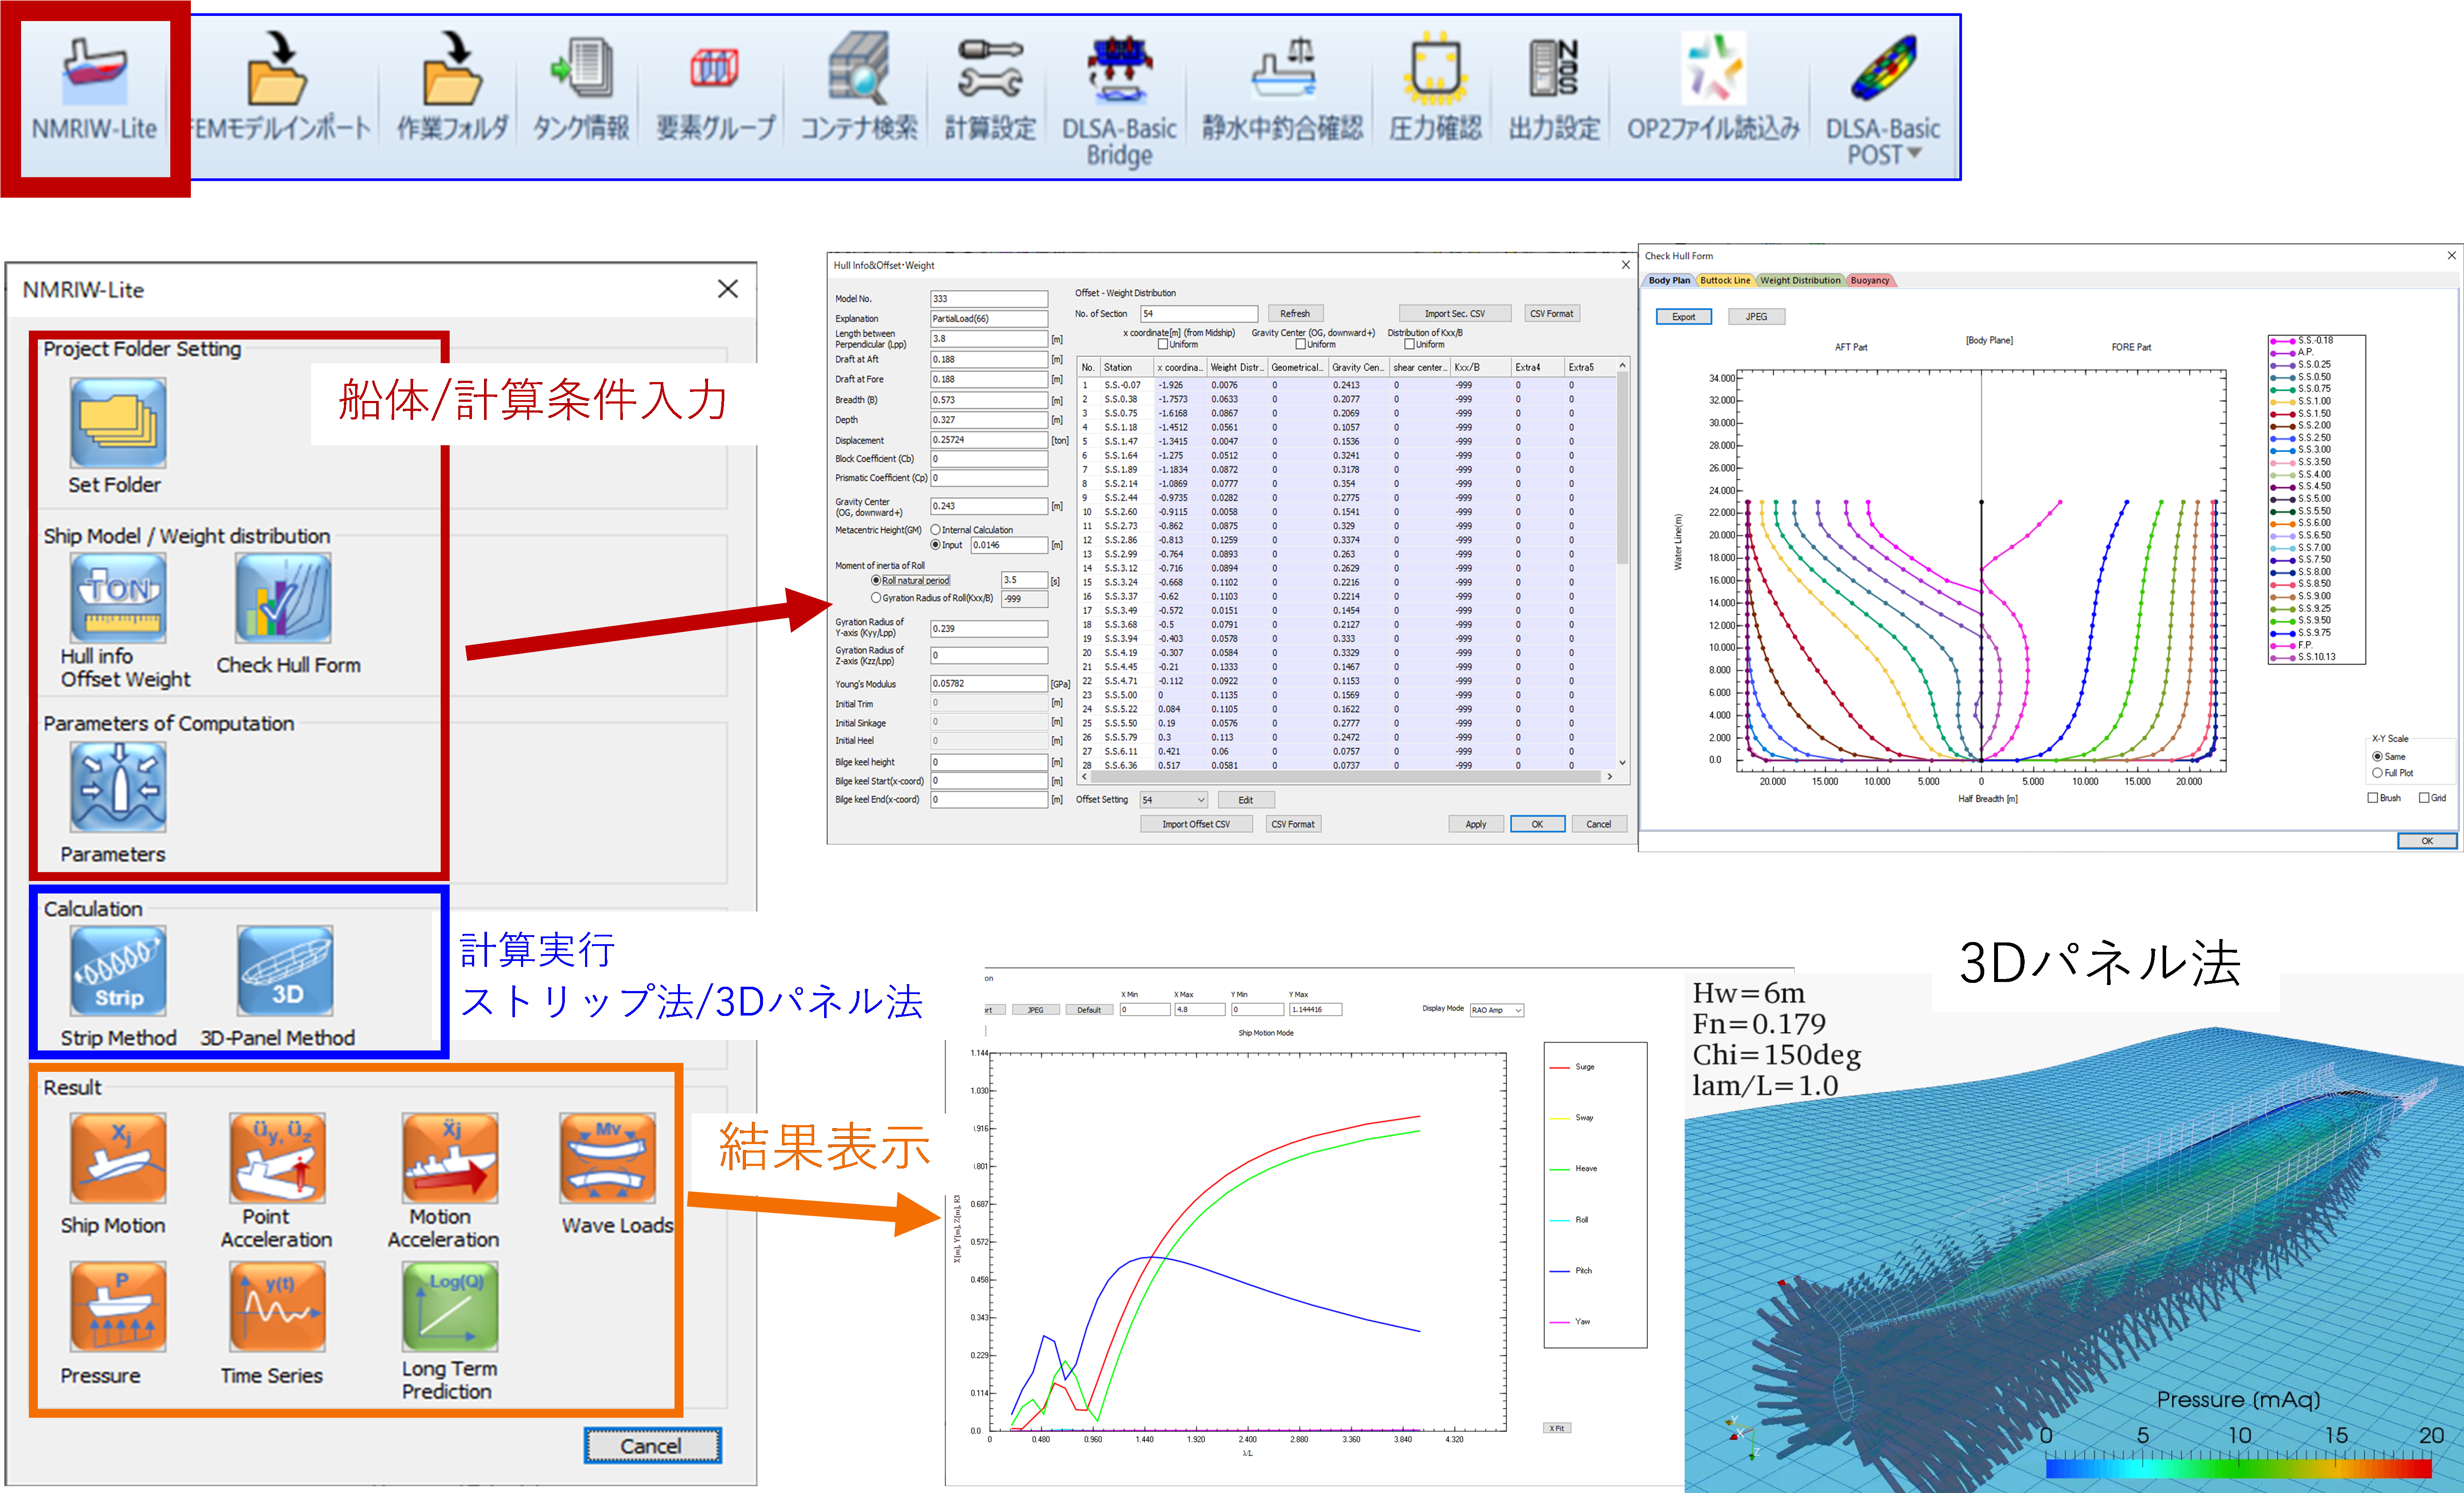Toggle Uniform under x coordinate
Image resolution: width=2464 pixels, height=1493 pixels.
1163,344
